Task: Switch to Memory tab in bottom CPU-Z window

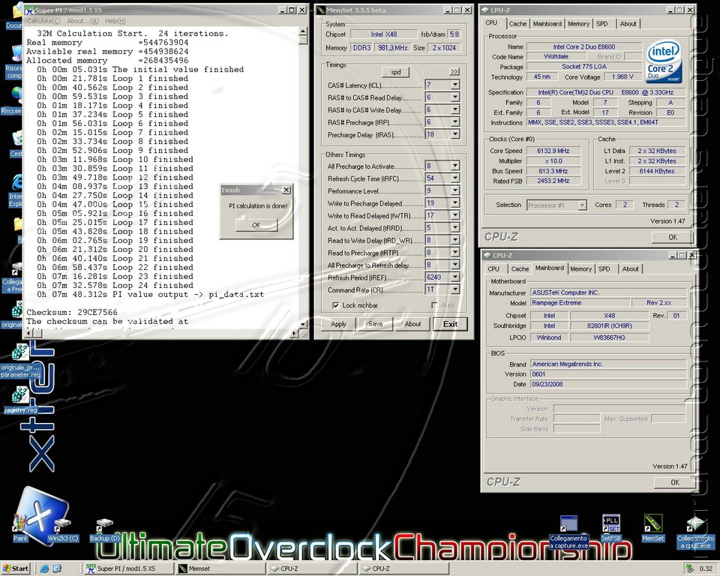Action: 580,269
